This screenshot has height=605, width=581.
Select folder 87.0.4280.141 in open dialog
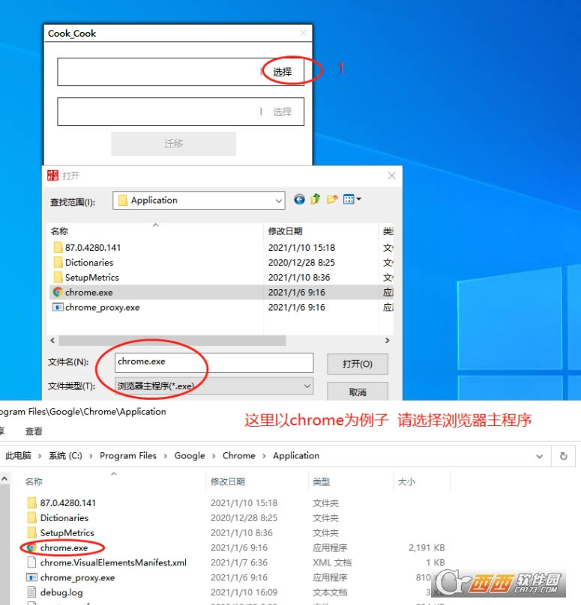point(93,247)
